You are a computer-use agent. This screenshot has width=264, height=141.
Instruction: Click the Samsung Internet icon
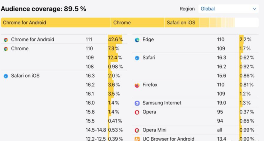click(137, 103)
